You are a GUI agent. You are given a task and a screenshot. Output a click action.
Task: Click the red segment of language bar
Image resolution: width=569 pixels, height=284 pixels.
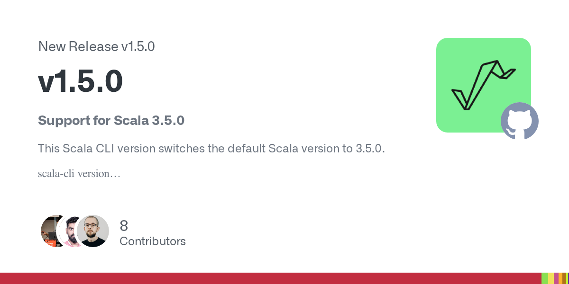click(270, 278)
